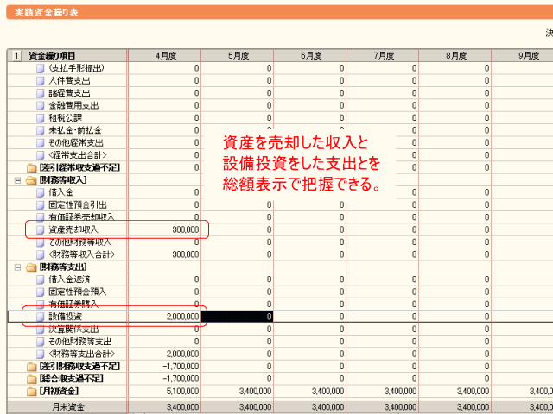Click the 月末資金 3,400,000 cell under 7月度
Image resolution: width=553 pixels, height=414 pixels.
pyautogui.click(x=383, y=407)
